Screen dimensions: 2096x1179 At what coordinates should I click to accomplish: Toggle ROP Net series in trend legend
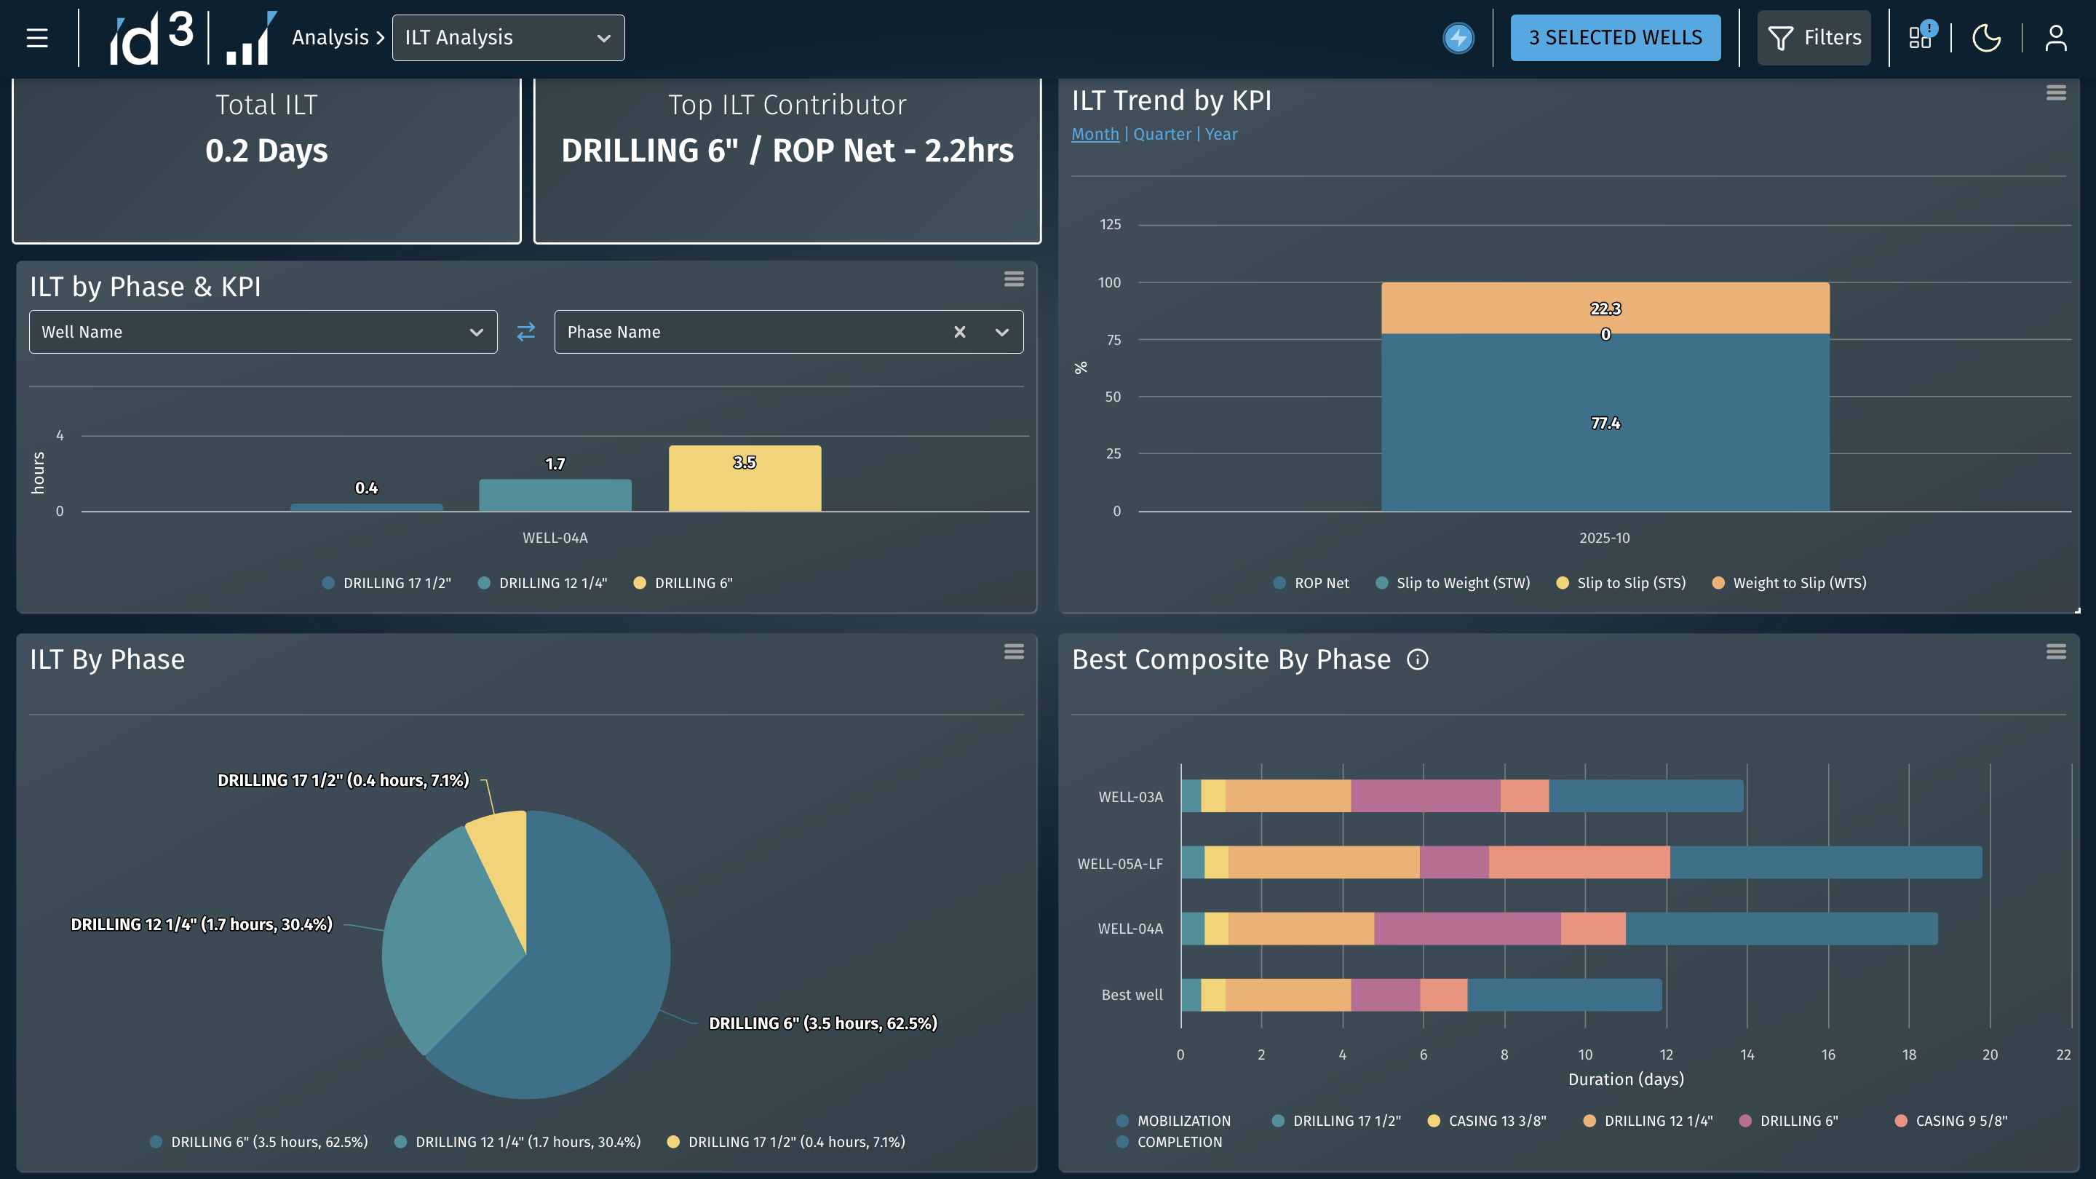[1311, 582]
